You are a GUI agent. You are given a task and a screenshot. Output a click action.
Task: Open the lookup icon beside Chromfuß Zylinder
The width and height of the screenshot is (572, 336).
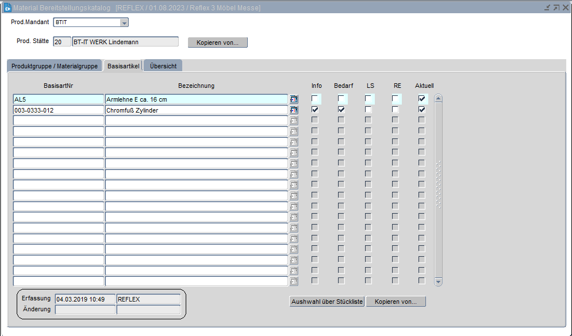pos(294,110)
